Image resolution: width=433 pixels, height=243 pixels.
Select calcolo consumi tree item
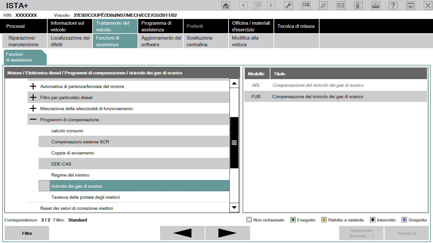(x=134, y=131)
